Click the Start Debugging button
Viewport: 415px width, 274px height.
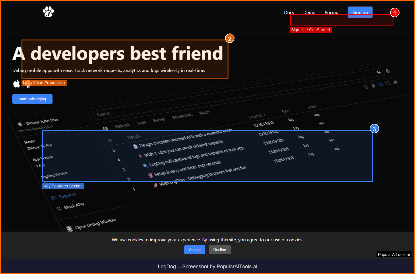[x=32, y=99]
